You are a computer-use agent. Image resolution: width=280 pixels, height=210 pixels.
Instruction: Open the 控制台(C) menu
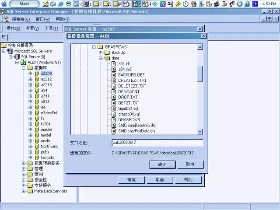(x=21, y=19)
